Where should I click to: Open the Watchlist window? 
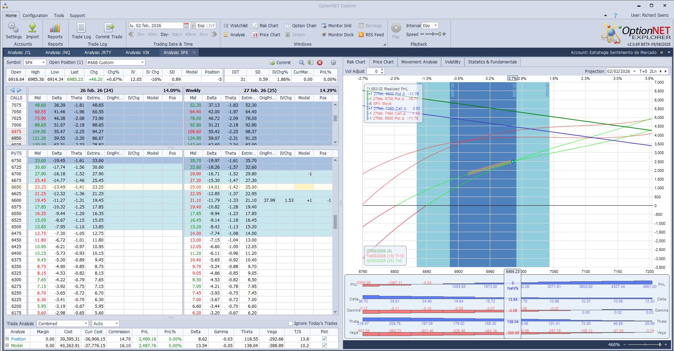point(236,25)
